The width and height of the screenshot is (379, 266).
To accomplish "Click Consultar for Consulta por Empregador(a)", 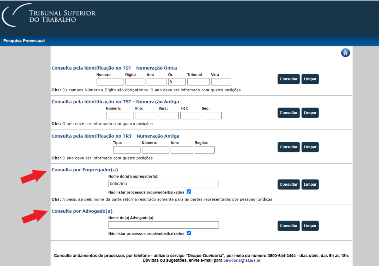I will (x=289, y=184).
